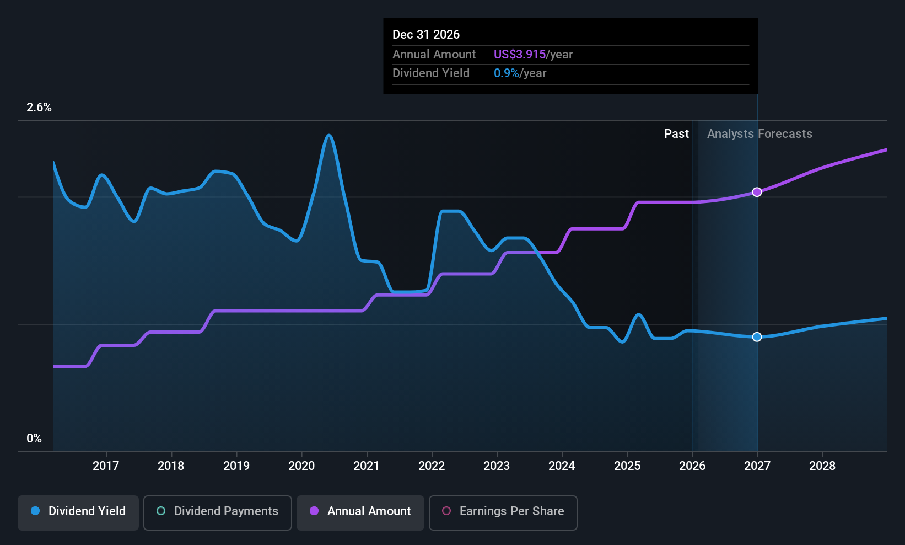Click the 0.9%/year value in tooltip
This screenshot has height=545, width=905.
520,73
